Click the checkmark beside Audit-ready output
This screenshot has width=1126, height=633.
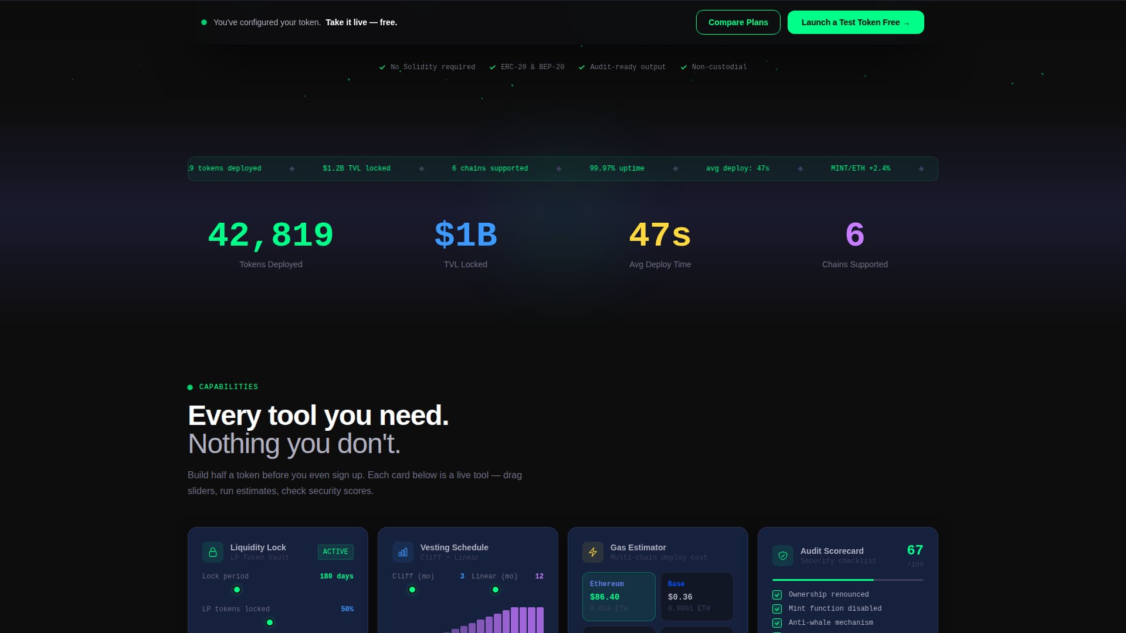point(582,67)
